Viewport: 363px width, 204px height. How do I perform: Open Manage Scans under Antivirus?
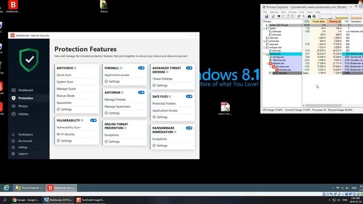[x=66, y=89]
